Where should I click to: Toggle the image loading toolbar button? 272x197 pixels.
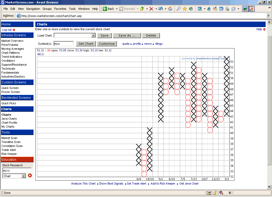(x=245, y=9)
